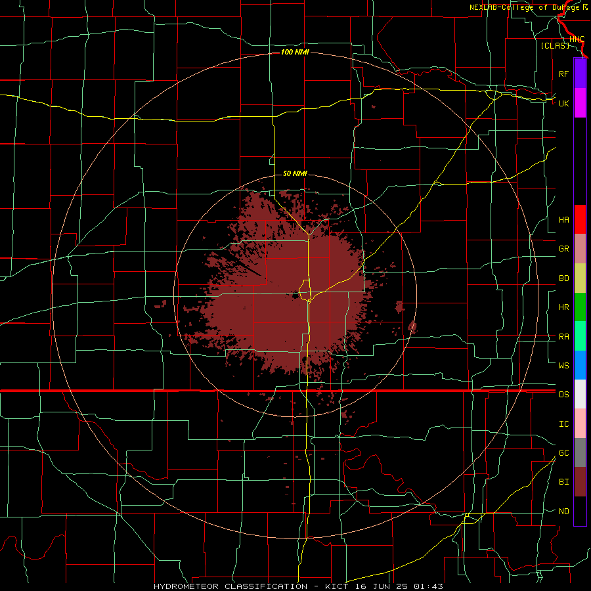Select the white DS legend swatch

click(580, 394)
